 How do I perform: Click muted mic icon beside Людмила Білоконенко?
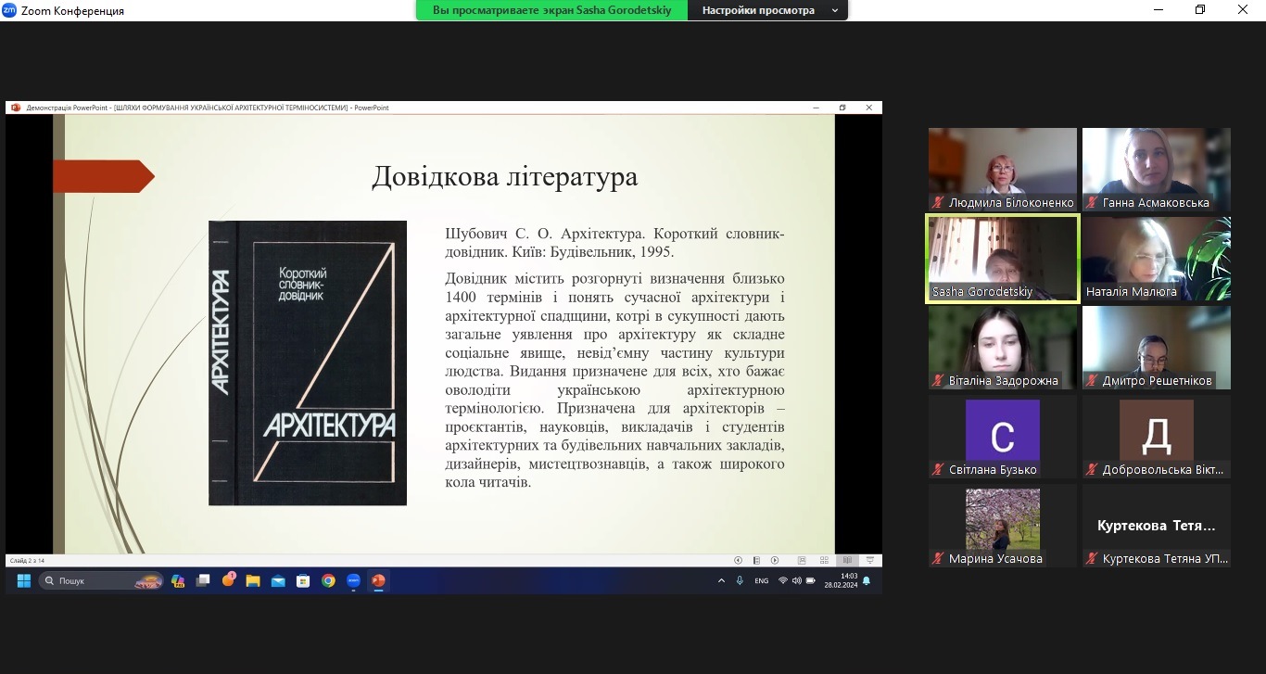(x=938, y=202)
